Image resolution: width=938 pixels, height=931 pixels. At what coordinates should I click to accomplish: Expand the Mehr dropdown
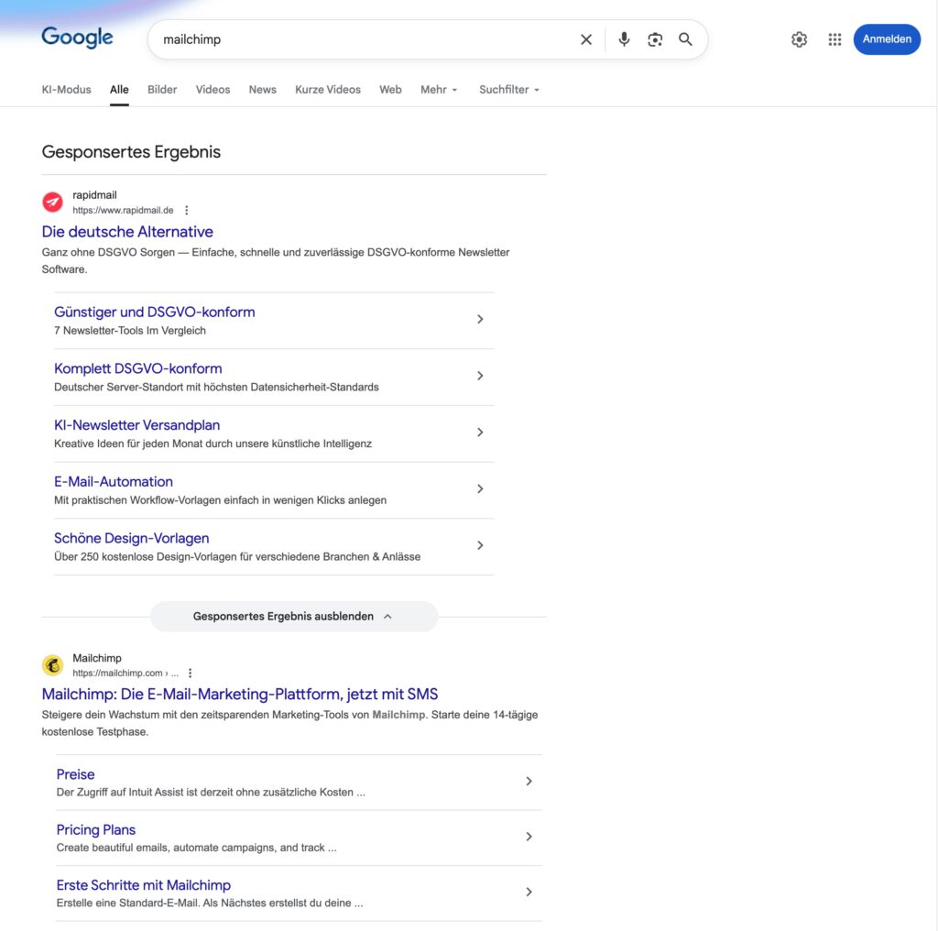point(439,90)
